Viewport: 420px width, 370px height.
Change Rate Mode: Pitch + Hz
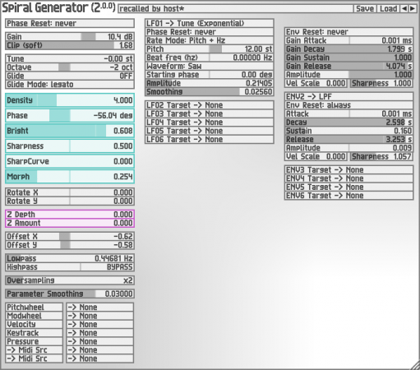210,40
